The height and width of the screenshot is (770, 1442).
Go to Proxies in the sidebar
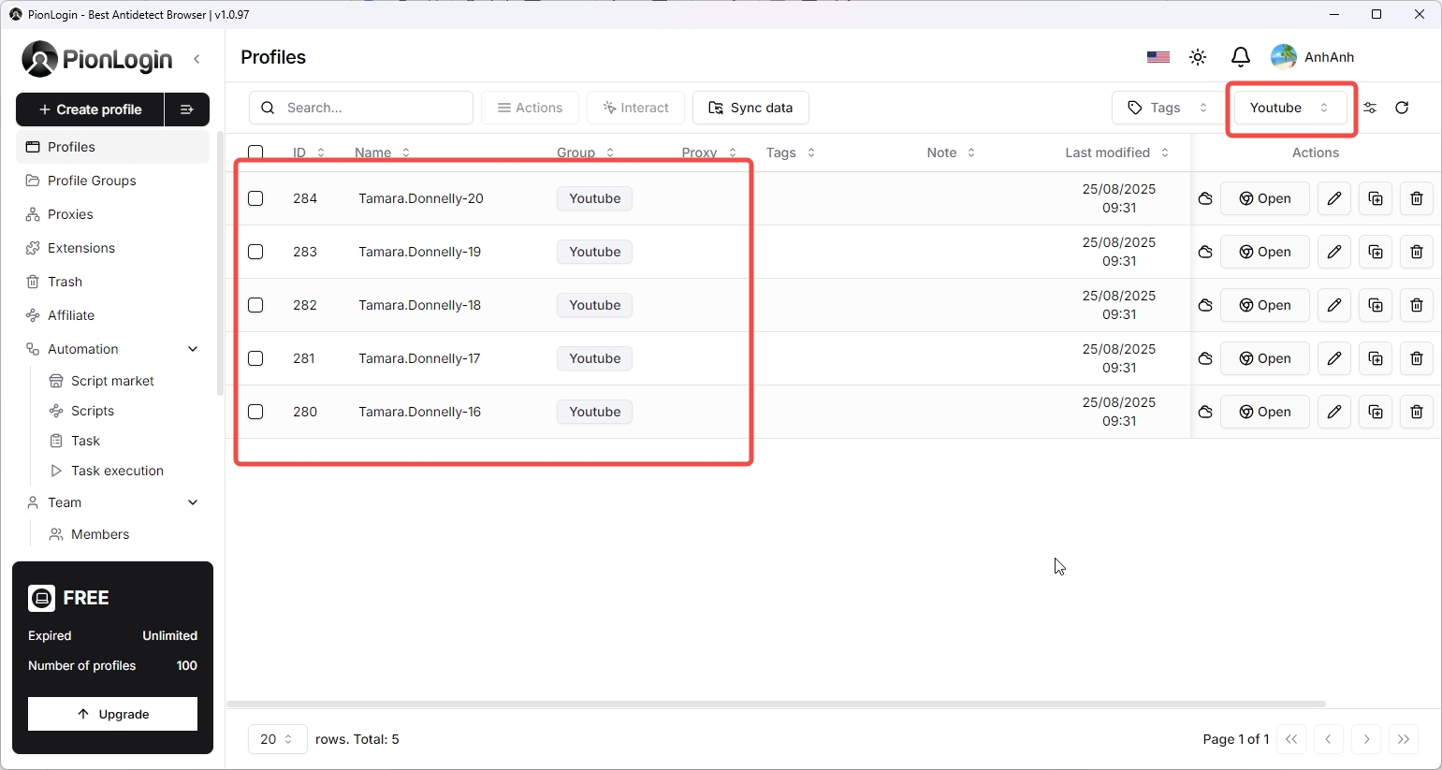click(x=70, y=214)
